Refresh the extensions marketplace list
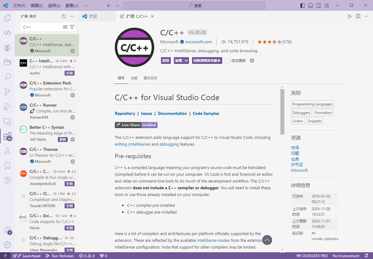The image size is (373, 259). click(64, 16)
